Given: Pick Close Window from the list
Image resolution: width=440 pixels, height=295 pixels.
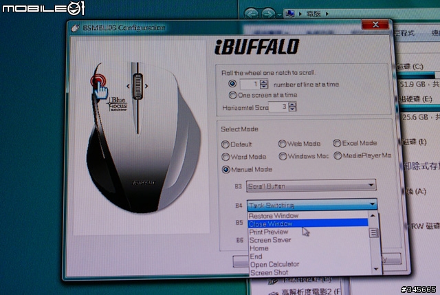Looking at the screenshot, I should click(308, 223).
